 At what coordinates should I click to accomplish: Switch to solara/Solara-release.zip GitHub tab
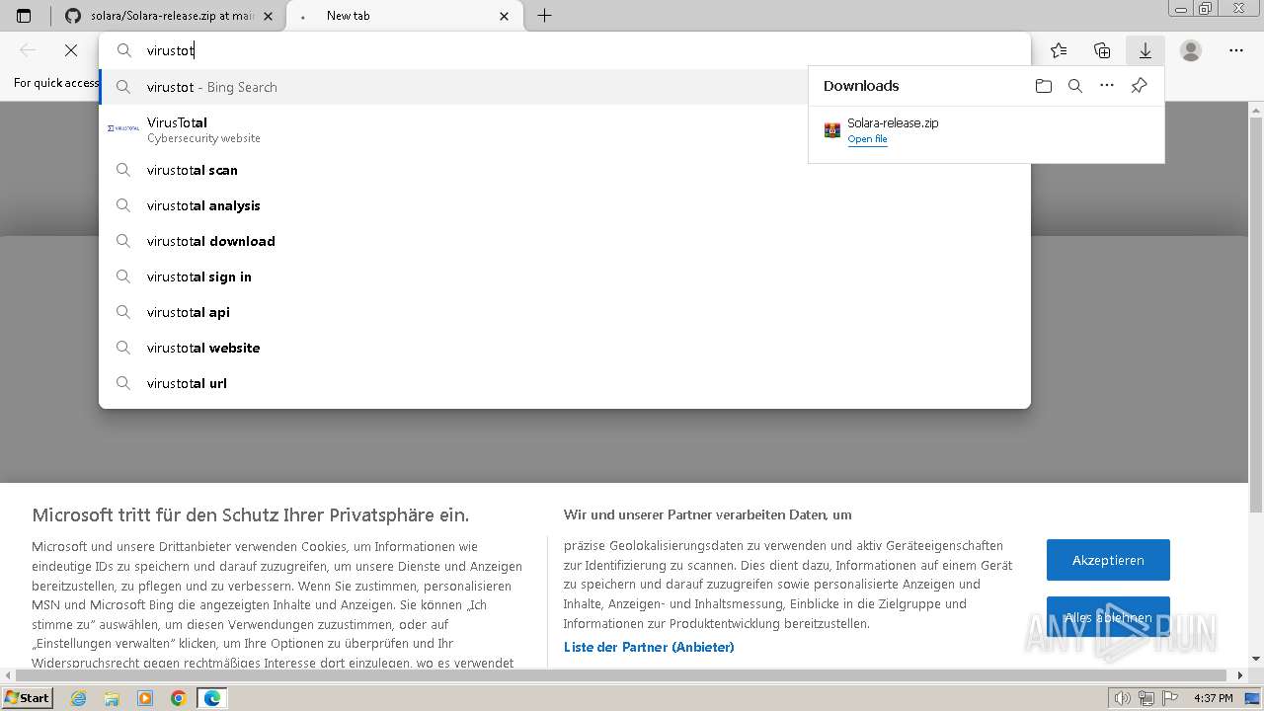pyautogui.click(x=169, y=16)
